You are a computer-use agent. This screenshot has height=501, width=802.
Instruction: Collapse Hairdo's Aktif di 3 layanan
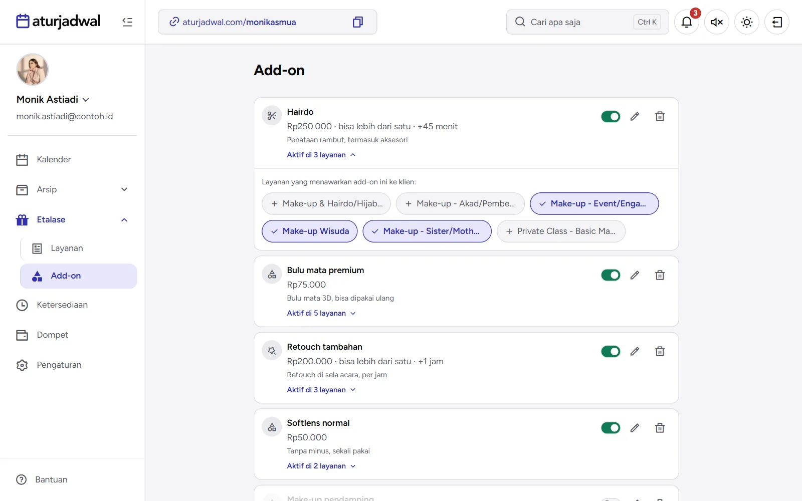(x=321, y=155)
